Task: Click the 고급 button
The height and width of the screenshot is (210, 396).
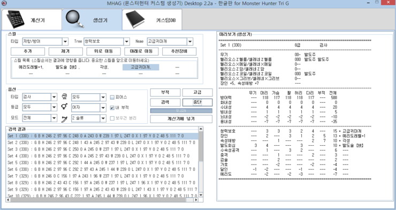Action: (x=197, y=93)
